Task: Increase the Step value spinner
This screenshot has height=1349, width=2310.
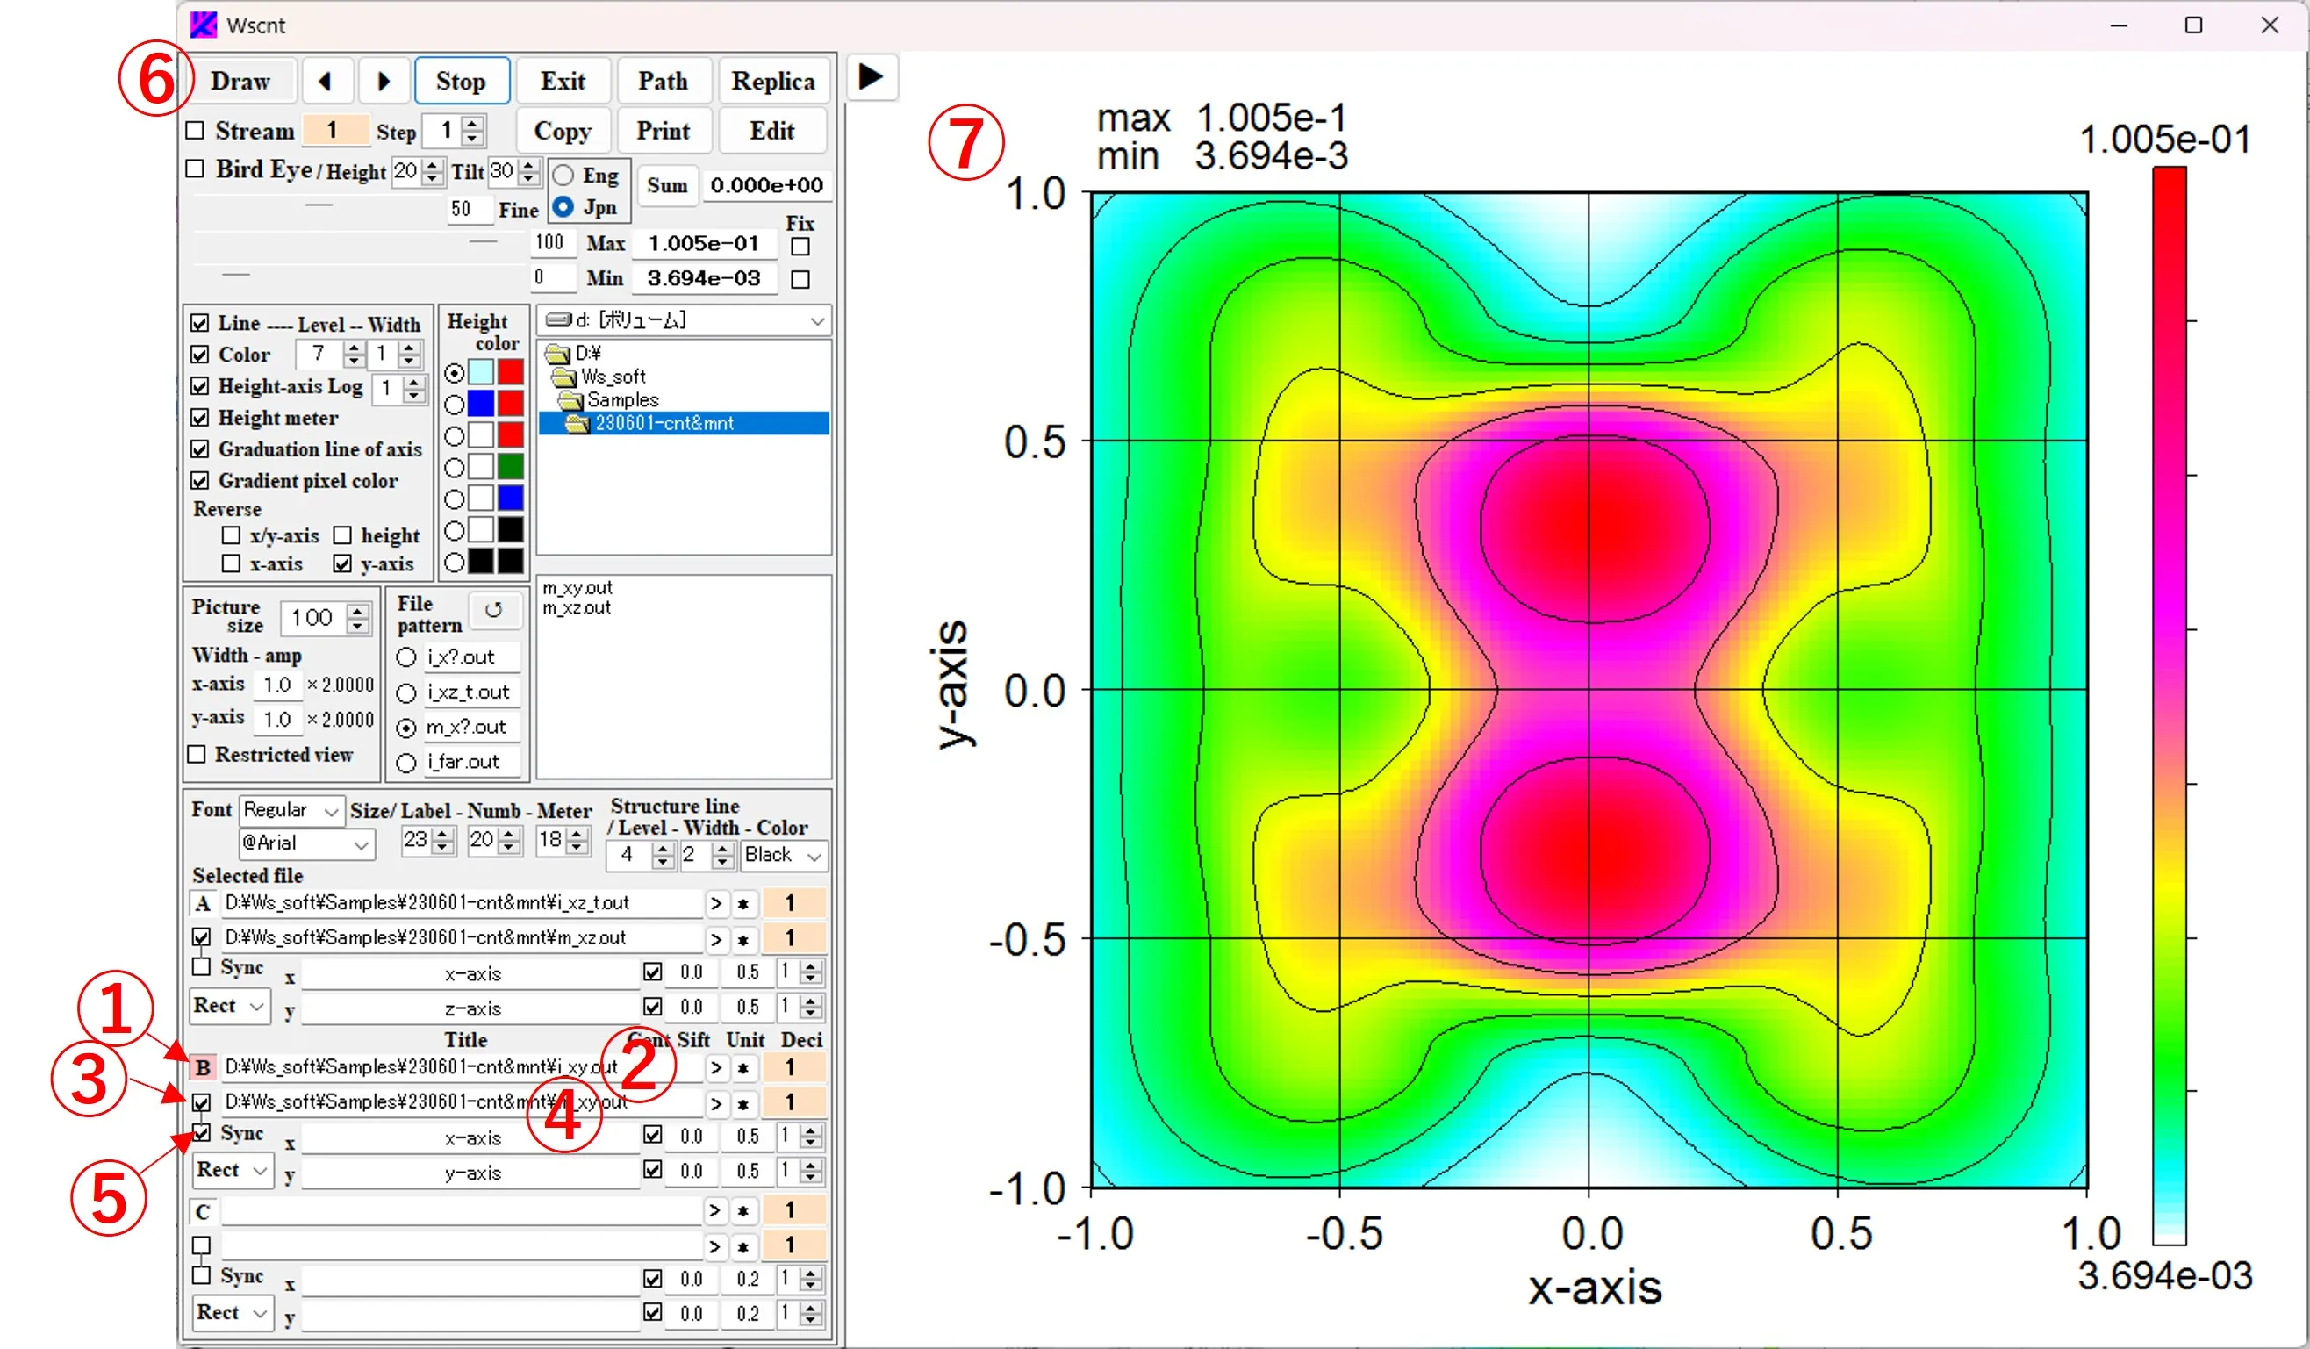Action: point(473,124)
